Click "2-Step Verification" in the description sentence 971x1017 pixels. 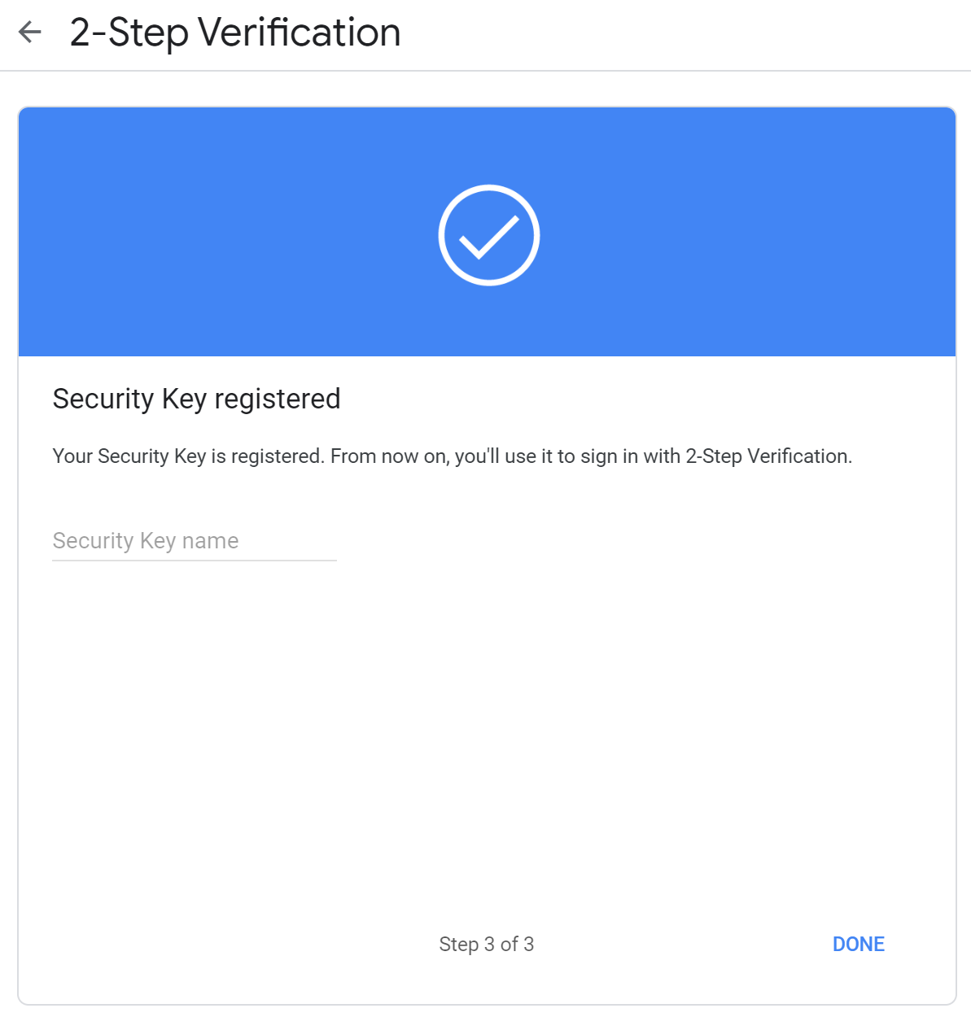click(x=768, y=456)
